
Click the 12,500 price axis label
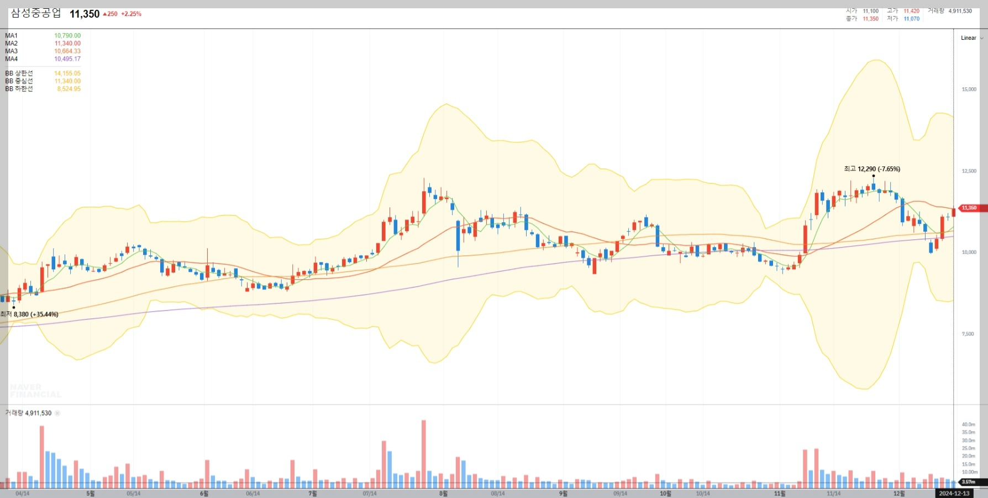click(x=969, y=171)
